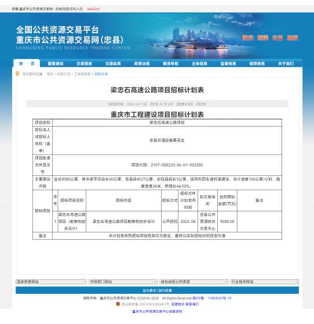Expand the 行业相关网站 dropdown
This screenshot has width=314, height=324.
[x=265, y=282]
